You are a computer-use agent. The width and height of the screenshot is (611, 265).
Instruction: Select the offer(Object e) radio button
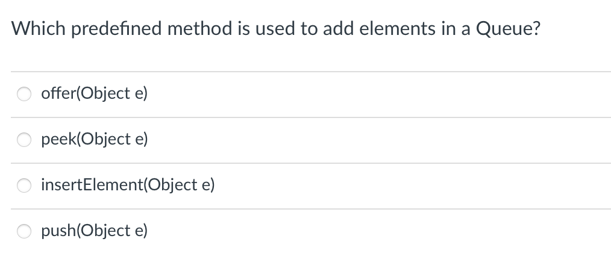(24, 94)
